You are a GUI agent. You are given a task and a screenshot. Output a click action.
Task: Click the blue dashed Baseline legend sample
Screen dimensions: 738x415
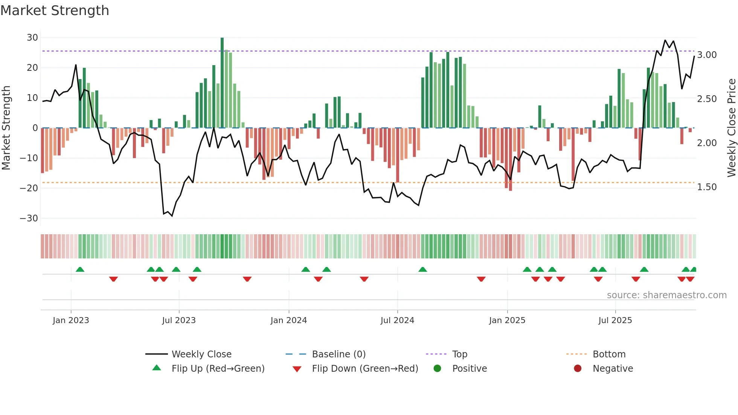click(296, 354)
